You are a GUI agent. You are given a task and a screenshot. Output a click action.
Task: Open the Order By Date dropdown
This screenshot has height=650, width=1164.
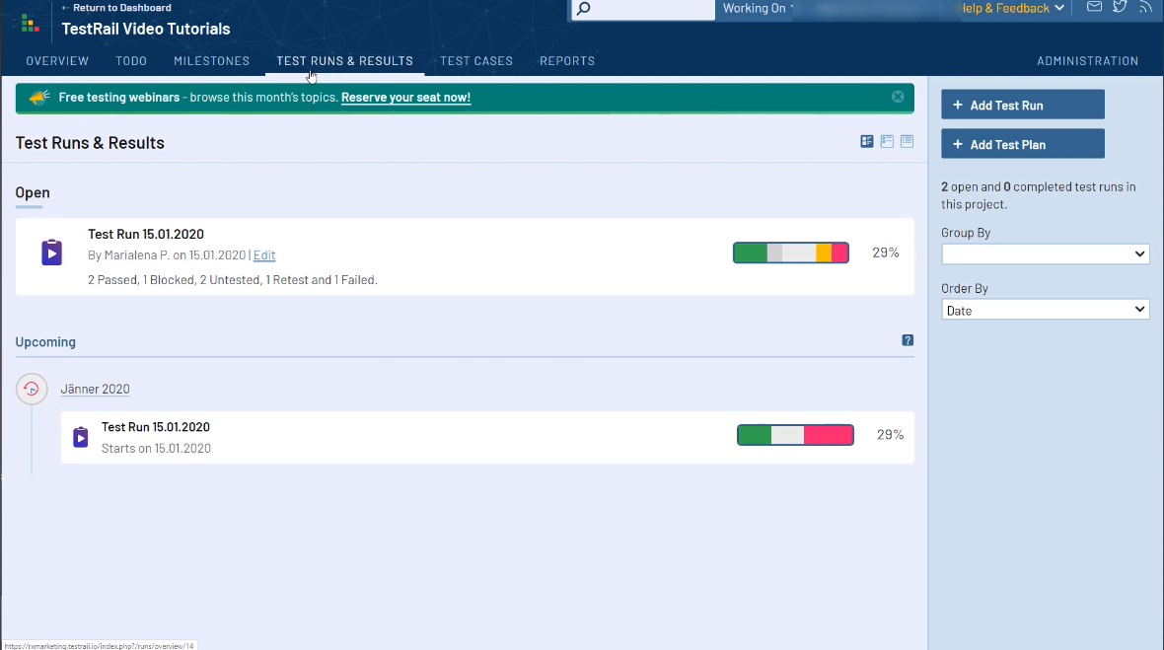pyautogui.click(x=1045, y=310)
